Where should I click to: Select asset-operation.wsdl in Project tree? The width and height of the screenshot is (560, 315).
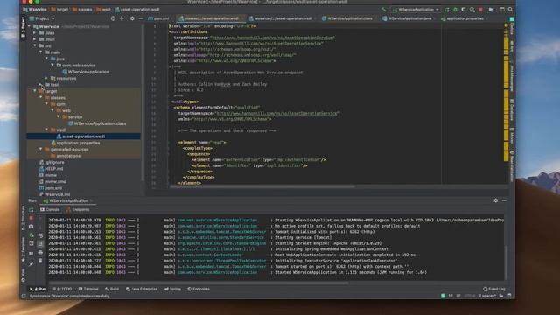click(80, 136)
